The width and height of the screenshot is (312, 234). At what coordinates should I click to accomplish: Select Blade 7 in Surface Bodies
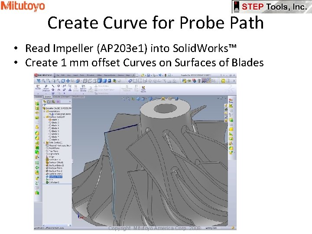[x=54, y=136]
